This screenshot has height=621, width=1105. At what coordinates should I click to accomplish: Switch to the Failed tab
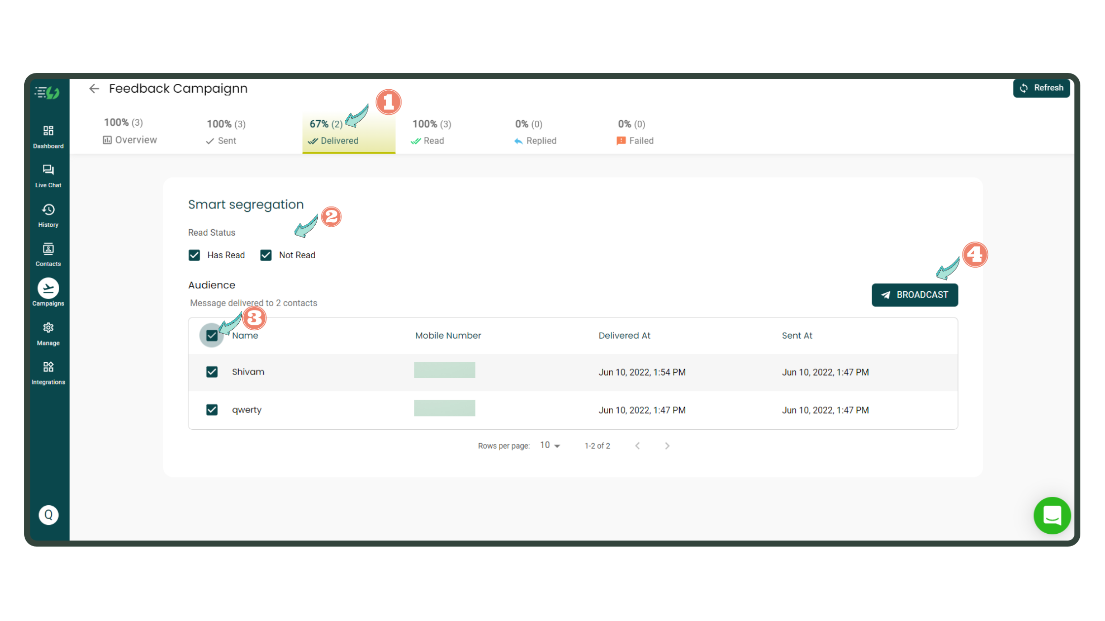(x=635, y=133)
